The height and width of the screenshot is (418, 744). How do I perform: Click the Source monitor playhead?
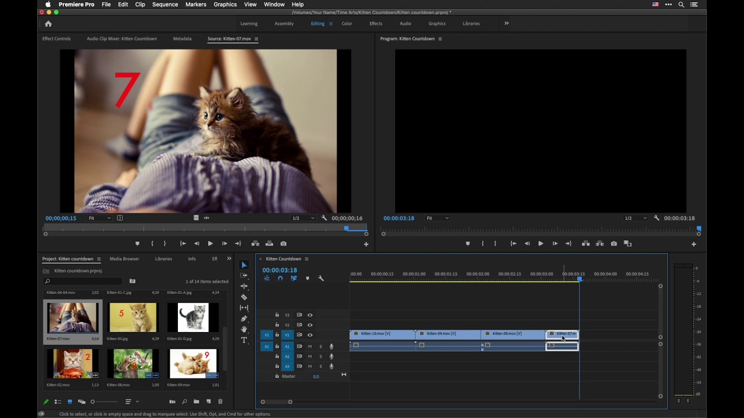pyautogui.click(x=346, y=228)
